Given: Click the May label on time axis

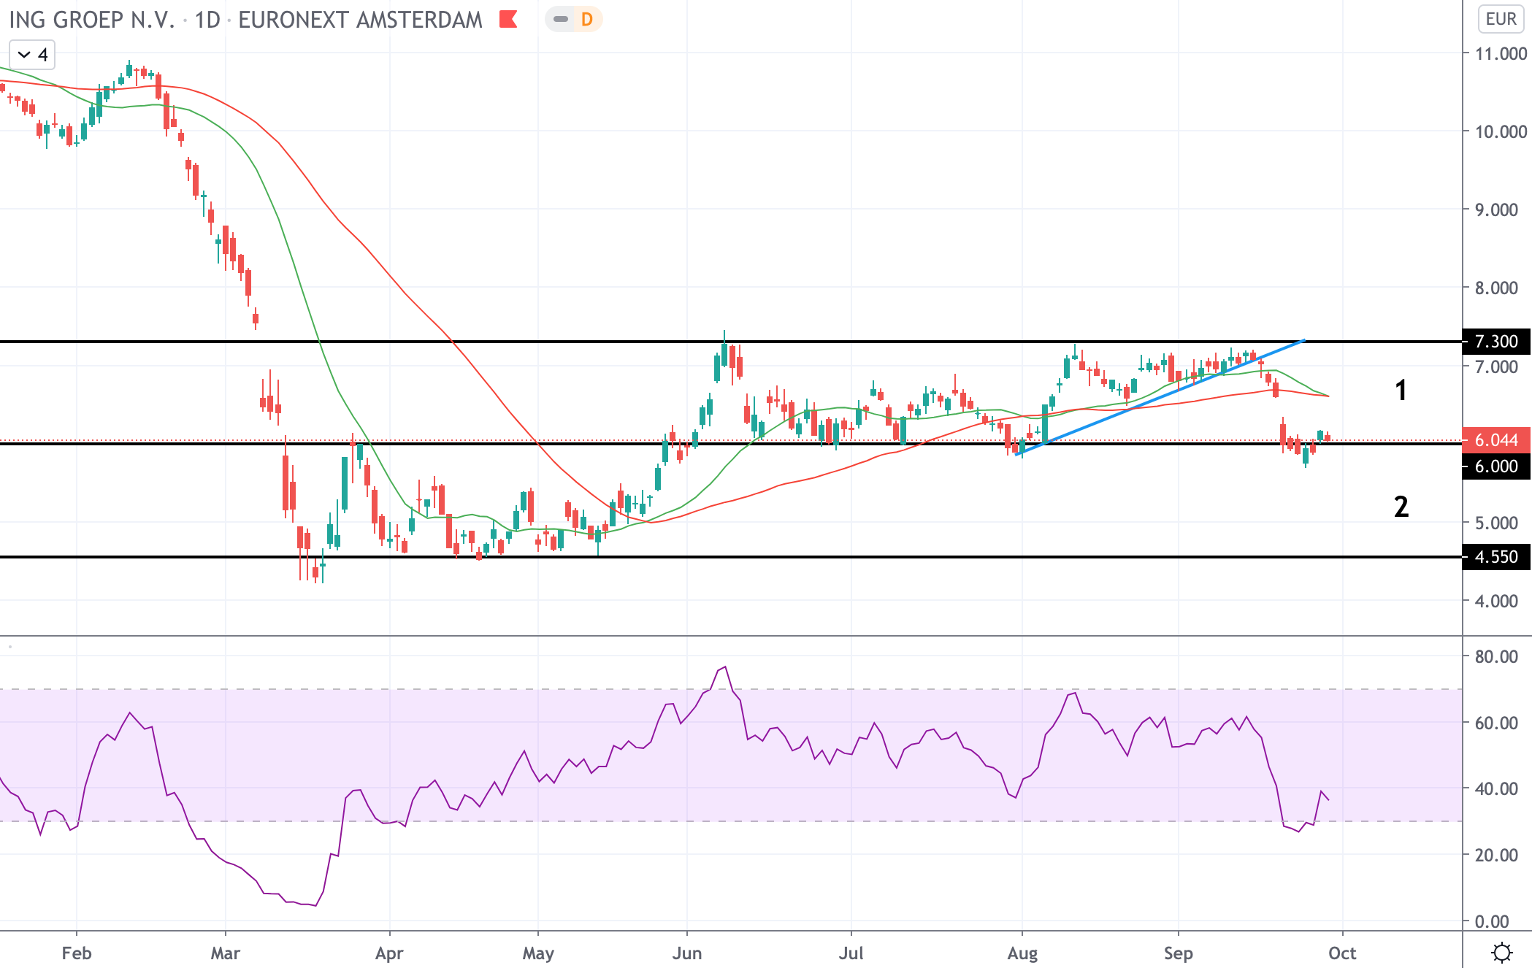Looking at the screenshot, I should [538, 953].
